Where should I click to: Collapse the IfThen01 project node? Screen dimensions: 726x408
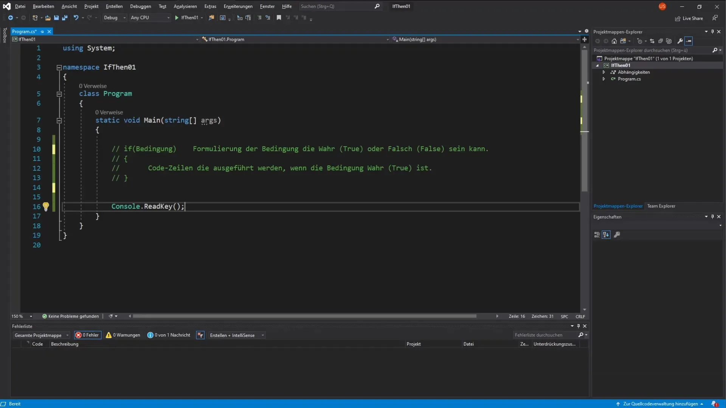[x=597, y=65]
